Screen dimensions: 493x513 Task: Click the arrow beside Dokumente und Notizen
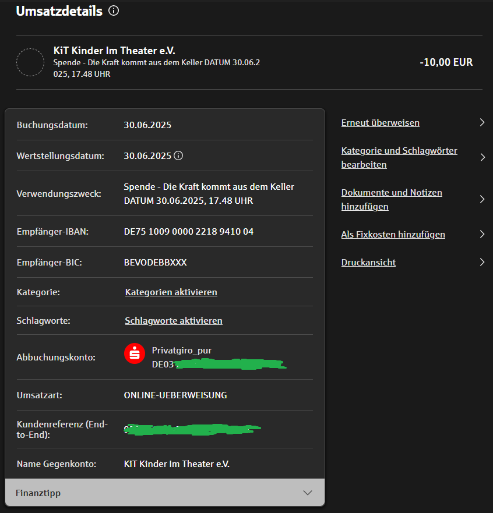point(482,199)
